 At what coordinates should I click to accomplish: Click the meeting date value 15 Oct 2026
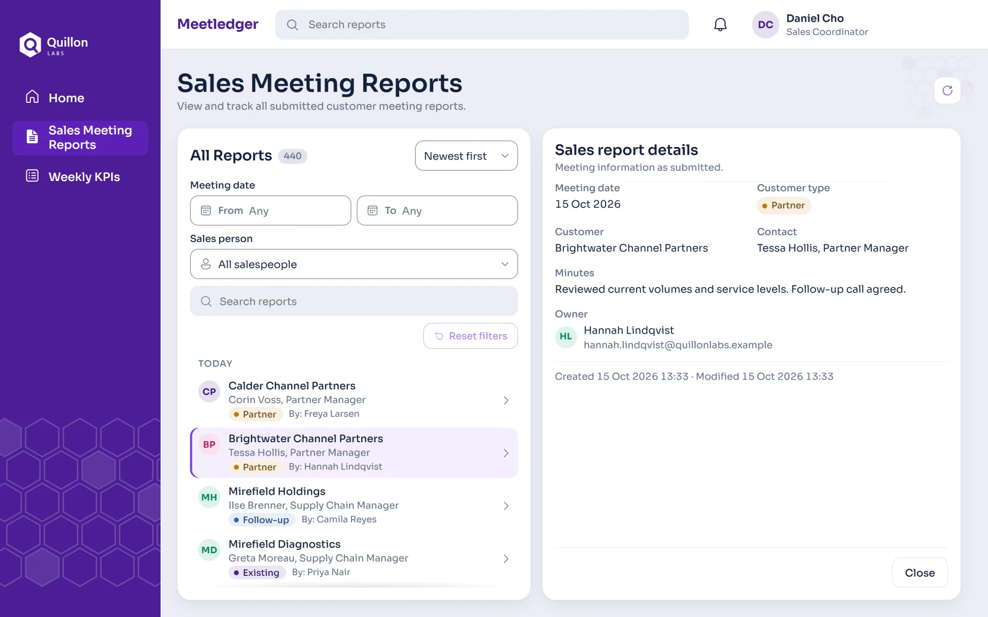pyautogui.click(x=588, y=204)
